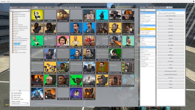Click the Constraints cleanup button
This screenshot has width=195, height=110.
tap(171, 29)
